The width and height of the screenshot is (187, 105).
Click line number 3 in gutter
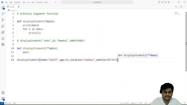coord(13,21)
